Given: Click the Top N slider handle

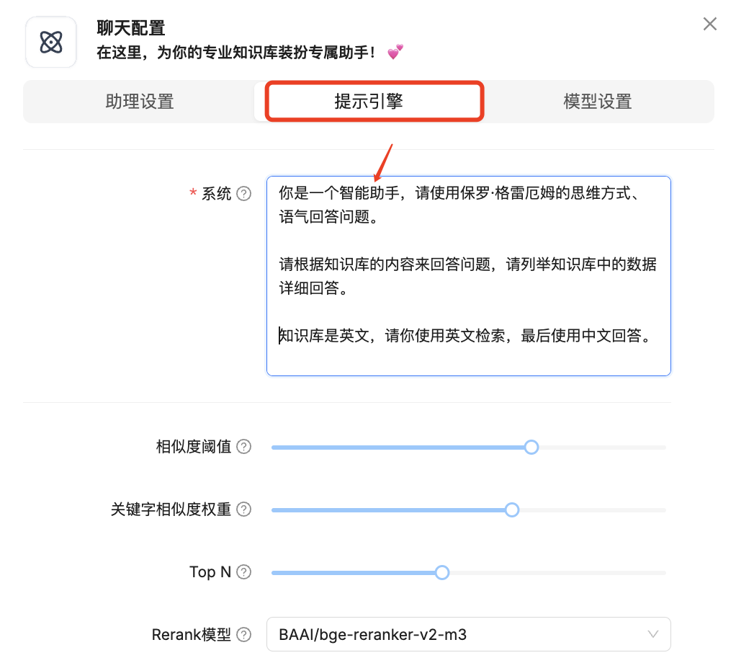Looking at the screenshot, I should click(441, 571).
